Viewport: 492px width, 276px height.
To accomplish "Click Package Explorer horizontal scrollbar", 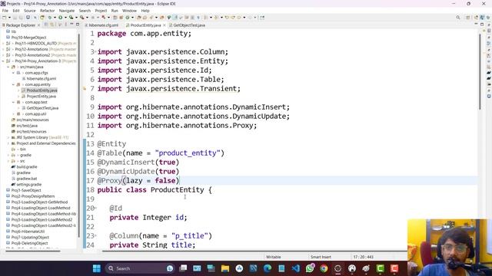I will pyautogui.click(x=33, y=251).
